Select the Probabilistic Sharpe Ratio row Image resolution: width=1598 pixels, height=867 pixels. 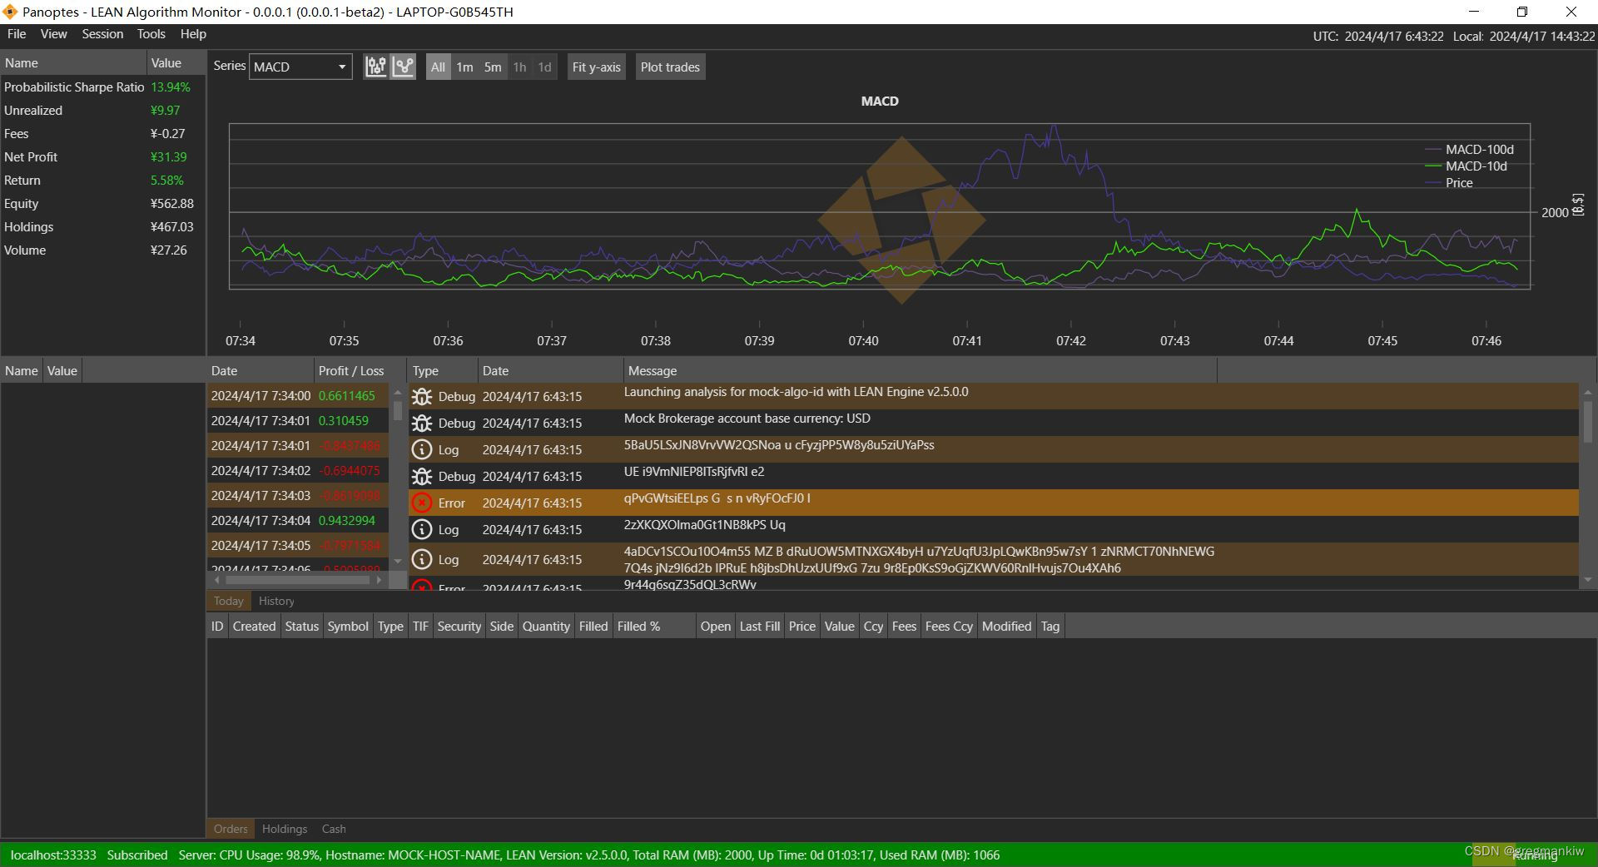pyautogui.click(x=102, y=87)
